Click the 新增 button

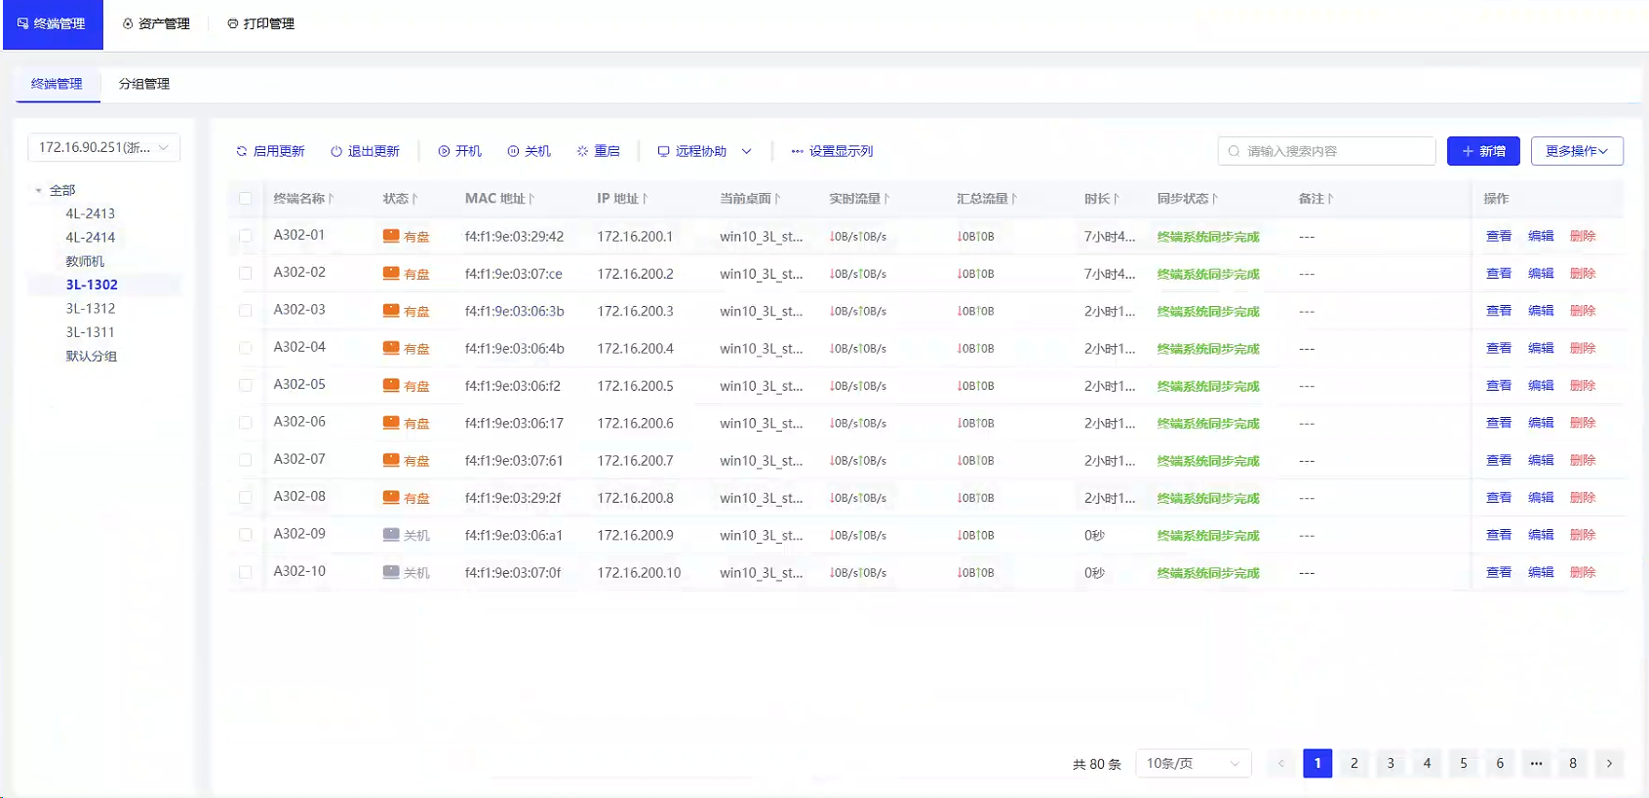[x=1482, y=151]
